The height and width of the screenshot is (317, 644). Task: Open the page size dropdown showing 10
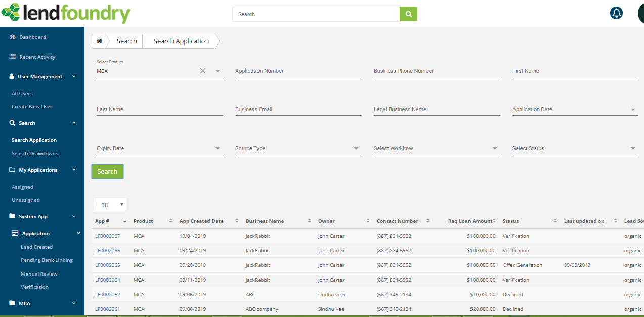click(x=110, y=204)
